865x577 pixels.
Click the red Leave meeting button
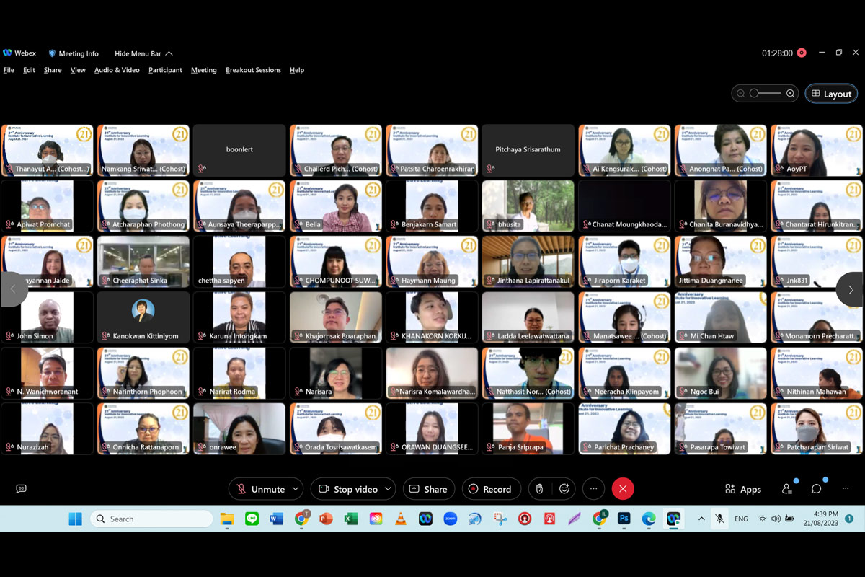click(x=623, y=489)
